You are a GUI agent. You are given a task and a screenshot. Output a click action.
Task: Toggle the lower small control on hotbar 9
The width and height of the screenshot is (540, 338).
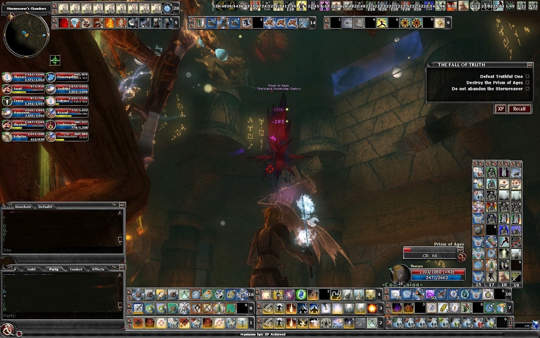point(327,26)
